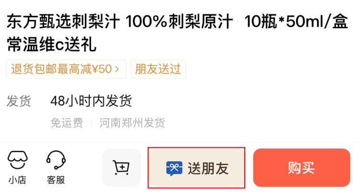Viewport: 360px width, 195px height.
Task: Tap the 客服 label text
Action: tap(56, 180)
